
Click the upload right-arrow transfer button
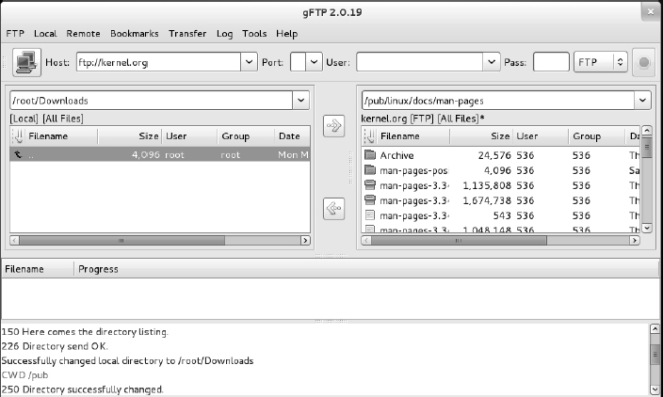(333, 126)
